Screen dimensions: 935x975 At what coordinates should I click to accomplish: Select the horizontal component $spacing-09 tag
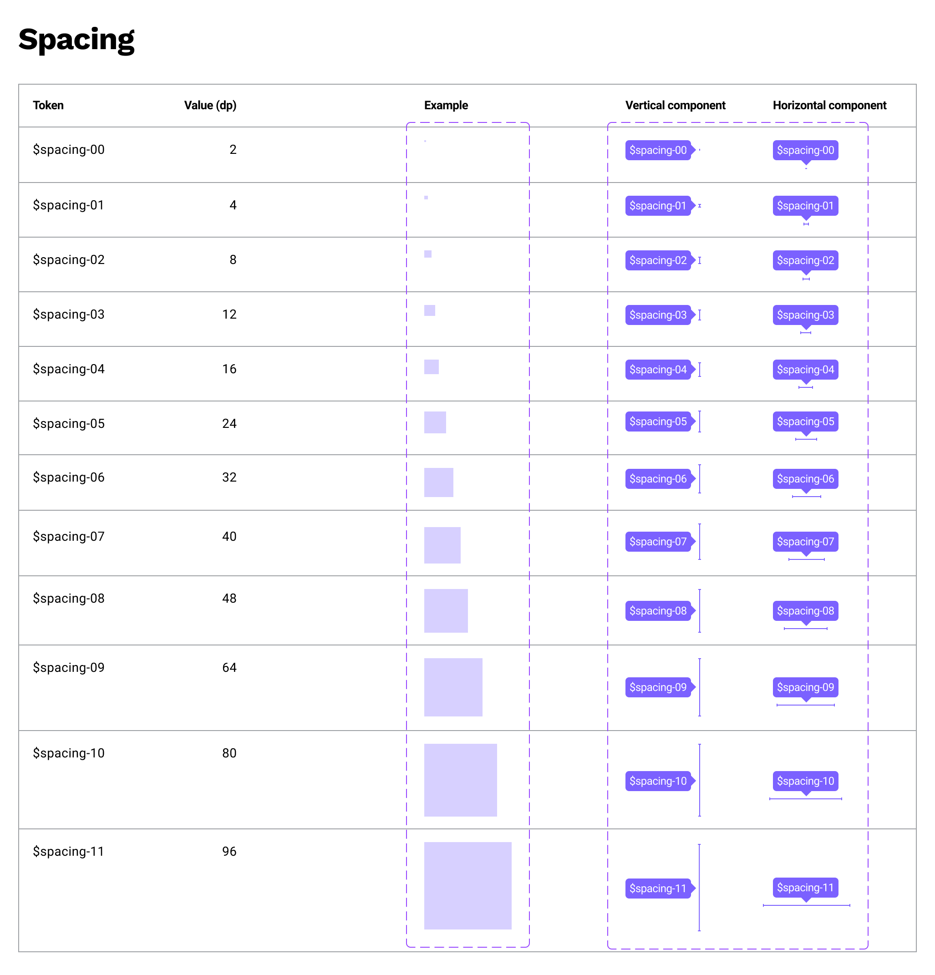[x=805, y=687]
